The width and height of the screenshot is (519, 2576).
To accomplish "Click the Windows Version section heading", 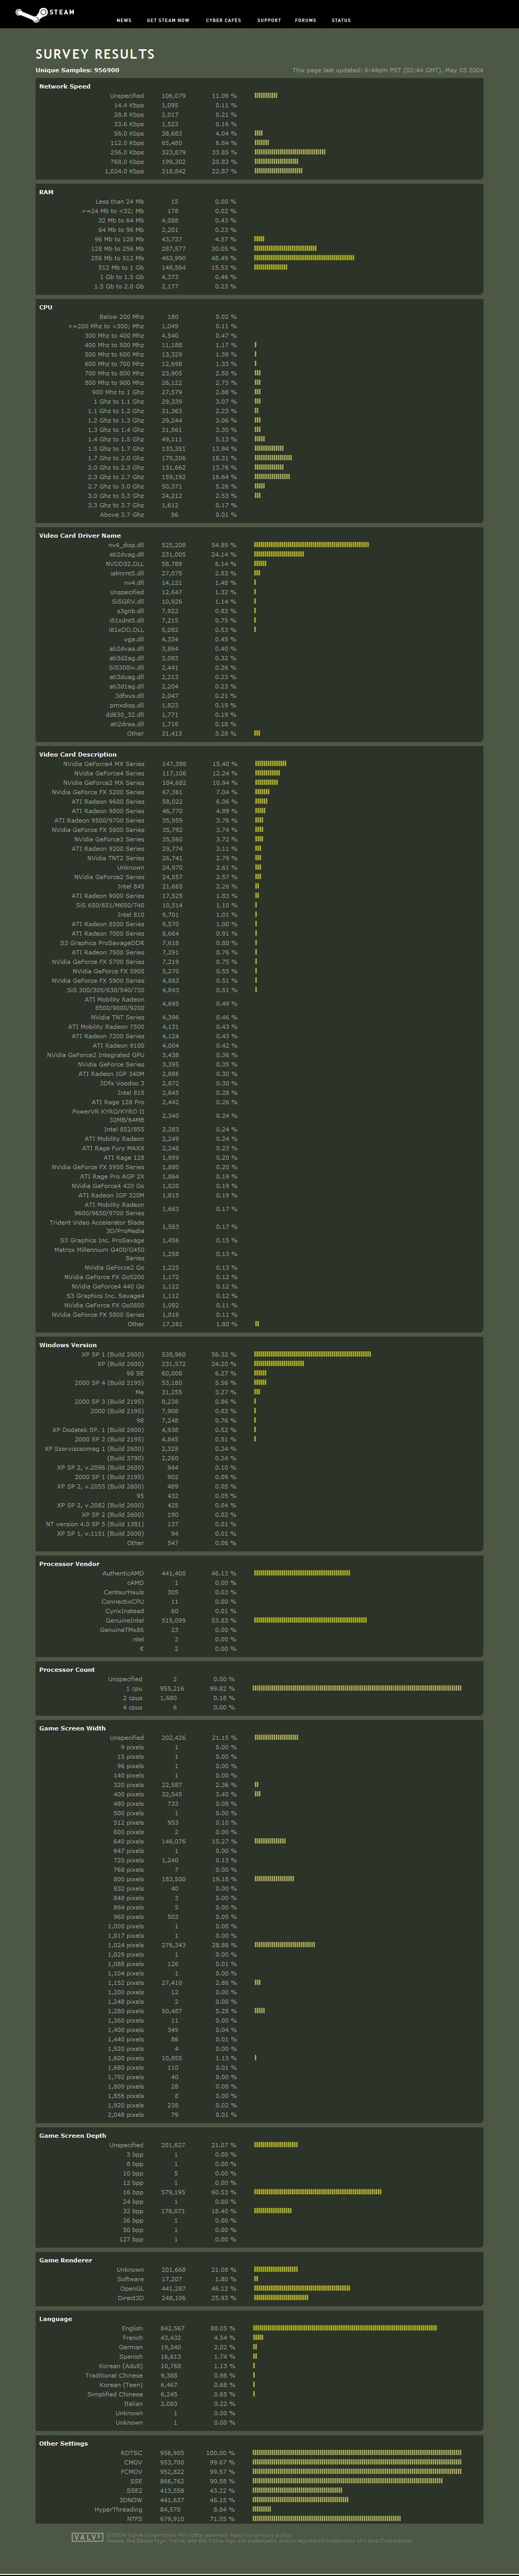I will 68,1345.
